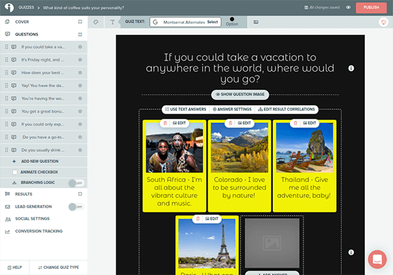Toggle Lead Generation switch on

(x=76, y=207)
